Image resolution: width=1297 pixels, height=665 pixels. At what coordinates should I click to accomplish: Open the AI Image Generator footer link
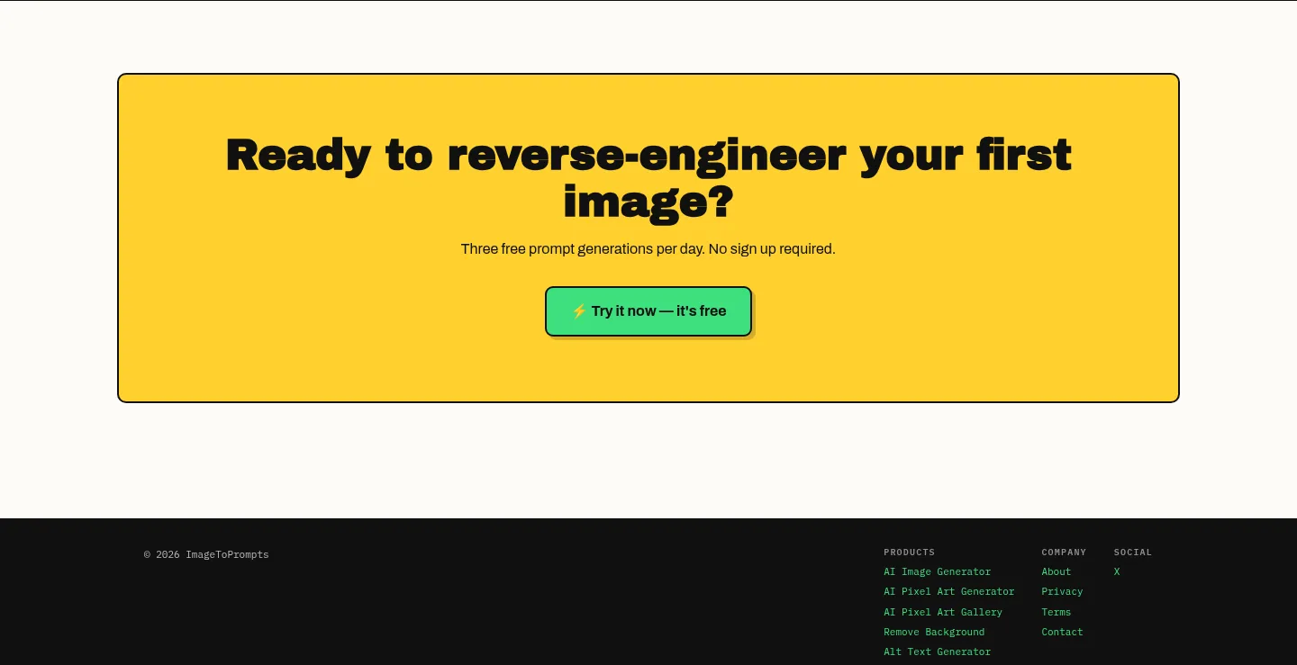(x=937, y=571)
